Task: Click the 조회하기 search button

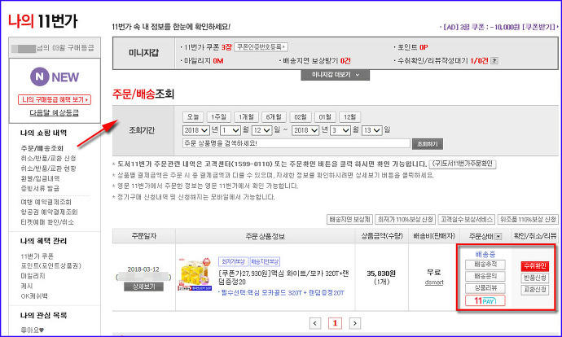Action: tap(428, 144)
